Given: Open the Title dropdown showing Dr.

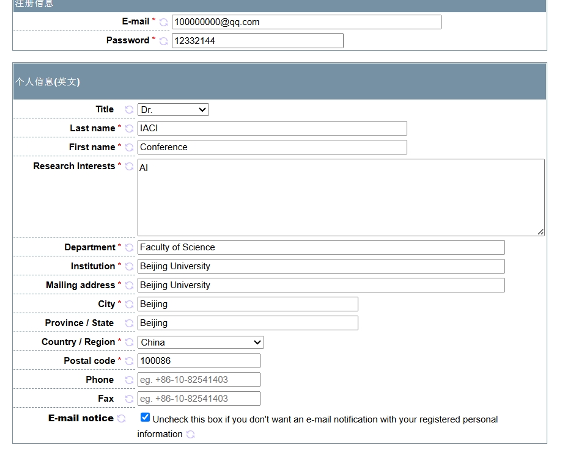Looking at the screenshot, I should (173, 110).
